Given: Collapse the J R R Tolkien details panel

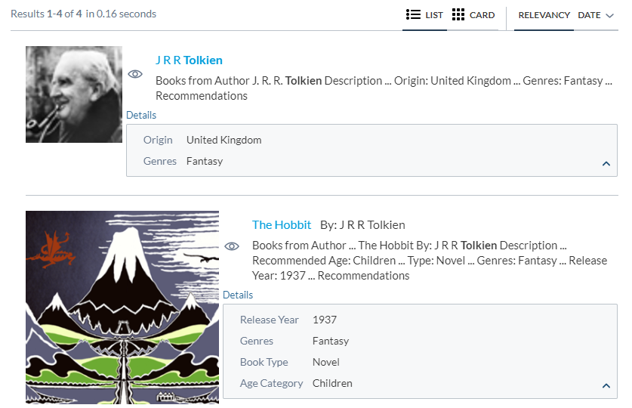Looking at the screenshot, I should pyautogui.click(x=606, y=163).
